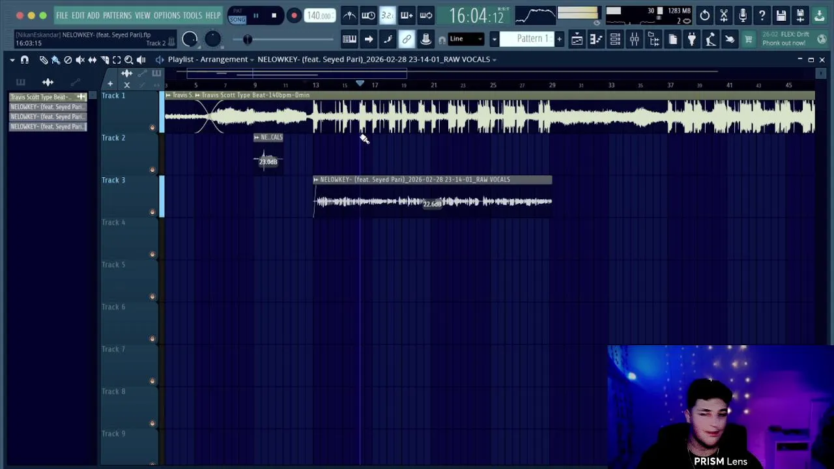Image resolution: width=834 pixels, height=469 pixels.
Task: Open the audio editor scissors icon
Action: tap(724, 16)
